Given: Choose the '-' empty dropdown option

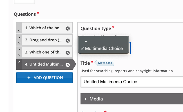Looking at the screenshot, I should (x=103, y=41).
